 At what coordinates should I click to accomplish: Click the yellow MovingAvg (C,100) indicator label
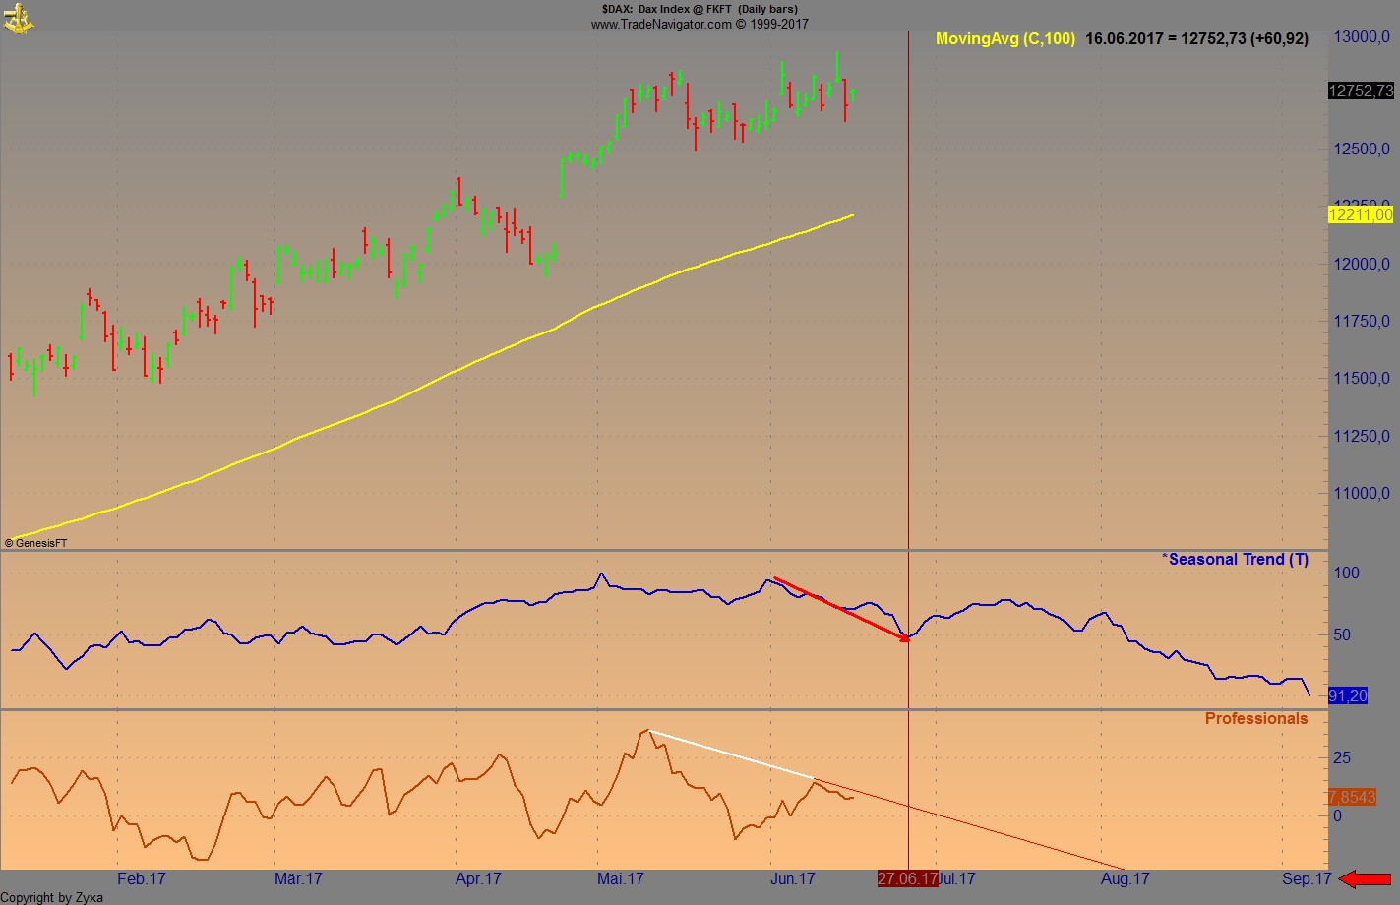click(1004, 39)
